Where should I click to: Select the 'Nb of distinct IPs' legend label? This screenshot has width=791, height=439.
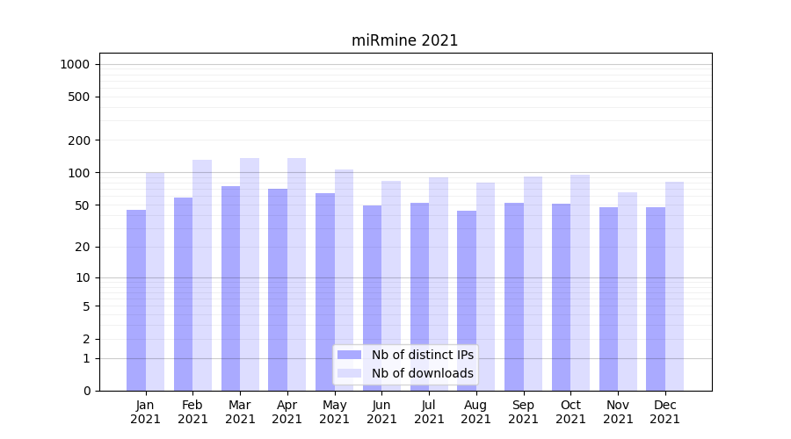click(x=422, y=355)
